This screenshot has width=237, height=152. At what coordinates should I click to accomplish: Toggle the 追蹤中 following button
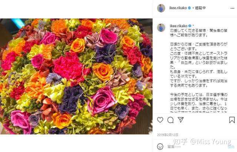200,8
